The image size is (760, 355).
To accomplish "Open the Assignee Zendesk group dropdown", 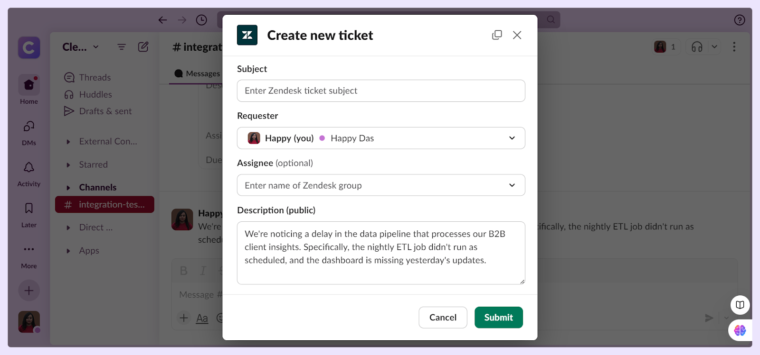I will (381, 185).
